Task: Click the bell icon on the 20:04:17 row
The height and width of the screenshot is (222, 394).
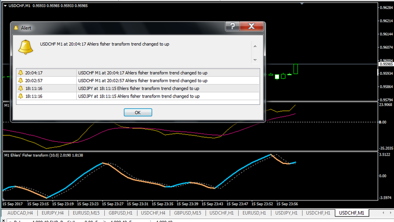Action: 21,72
